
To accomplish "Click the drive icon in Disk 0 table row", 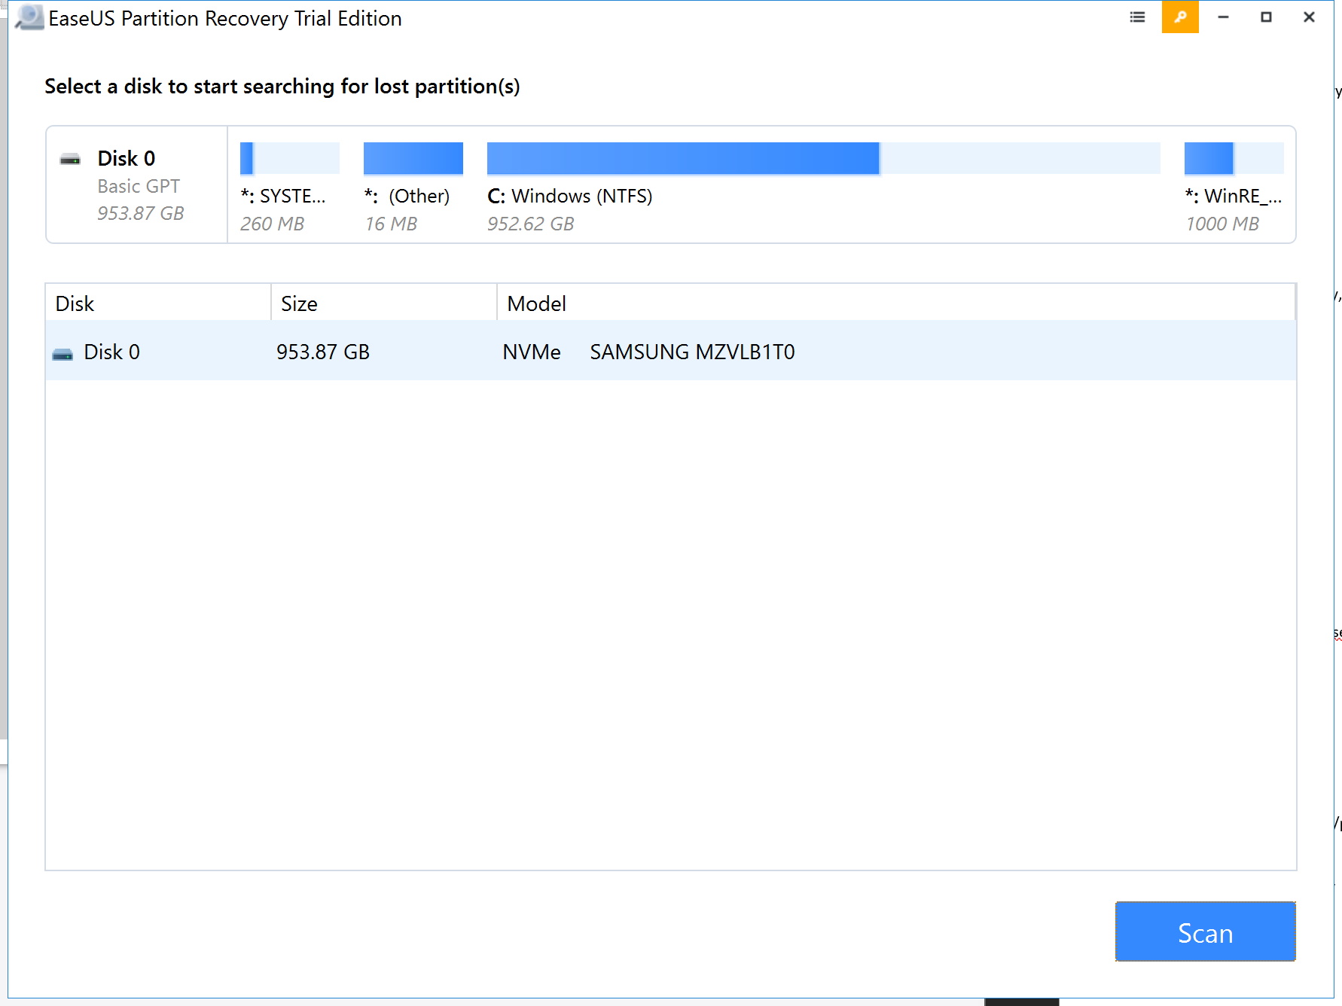I will pos(63,353).
